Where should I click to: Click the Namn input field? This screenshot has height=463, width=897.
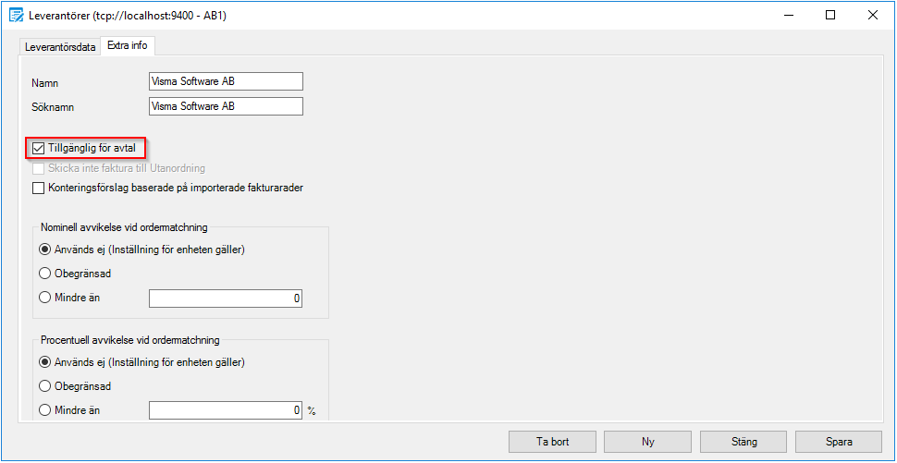pyautogui.click(x=226, y=81)
